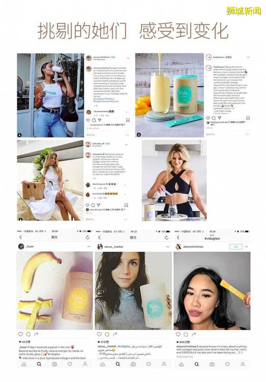Open comments on the venus__market post
The image size is (266, 382).
[x=107, y=334]
